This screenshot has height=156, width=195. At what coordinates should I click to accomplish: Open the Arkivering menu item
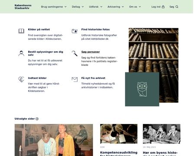click(116, 6)
